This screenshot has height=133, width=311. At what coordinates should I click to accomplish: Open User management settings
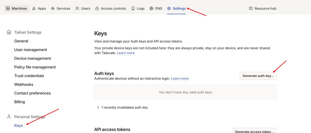click(x=31, y=50)
